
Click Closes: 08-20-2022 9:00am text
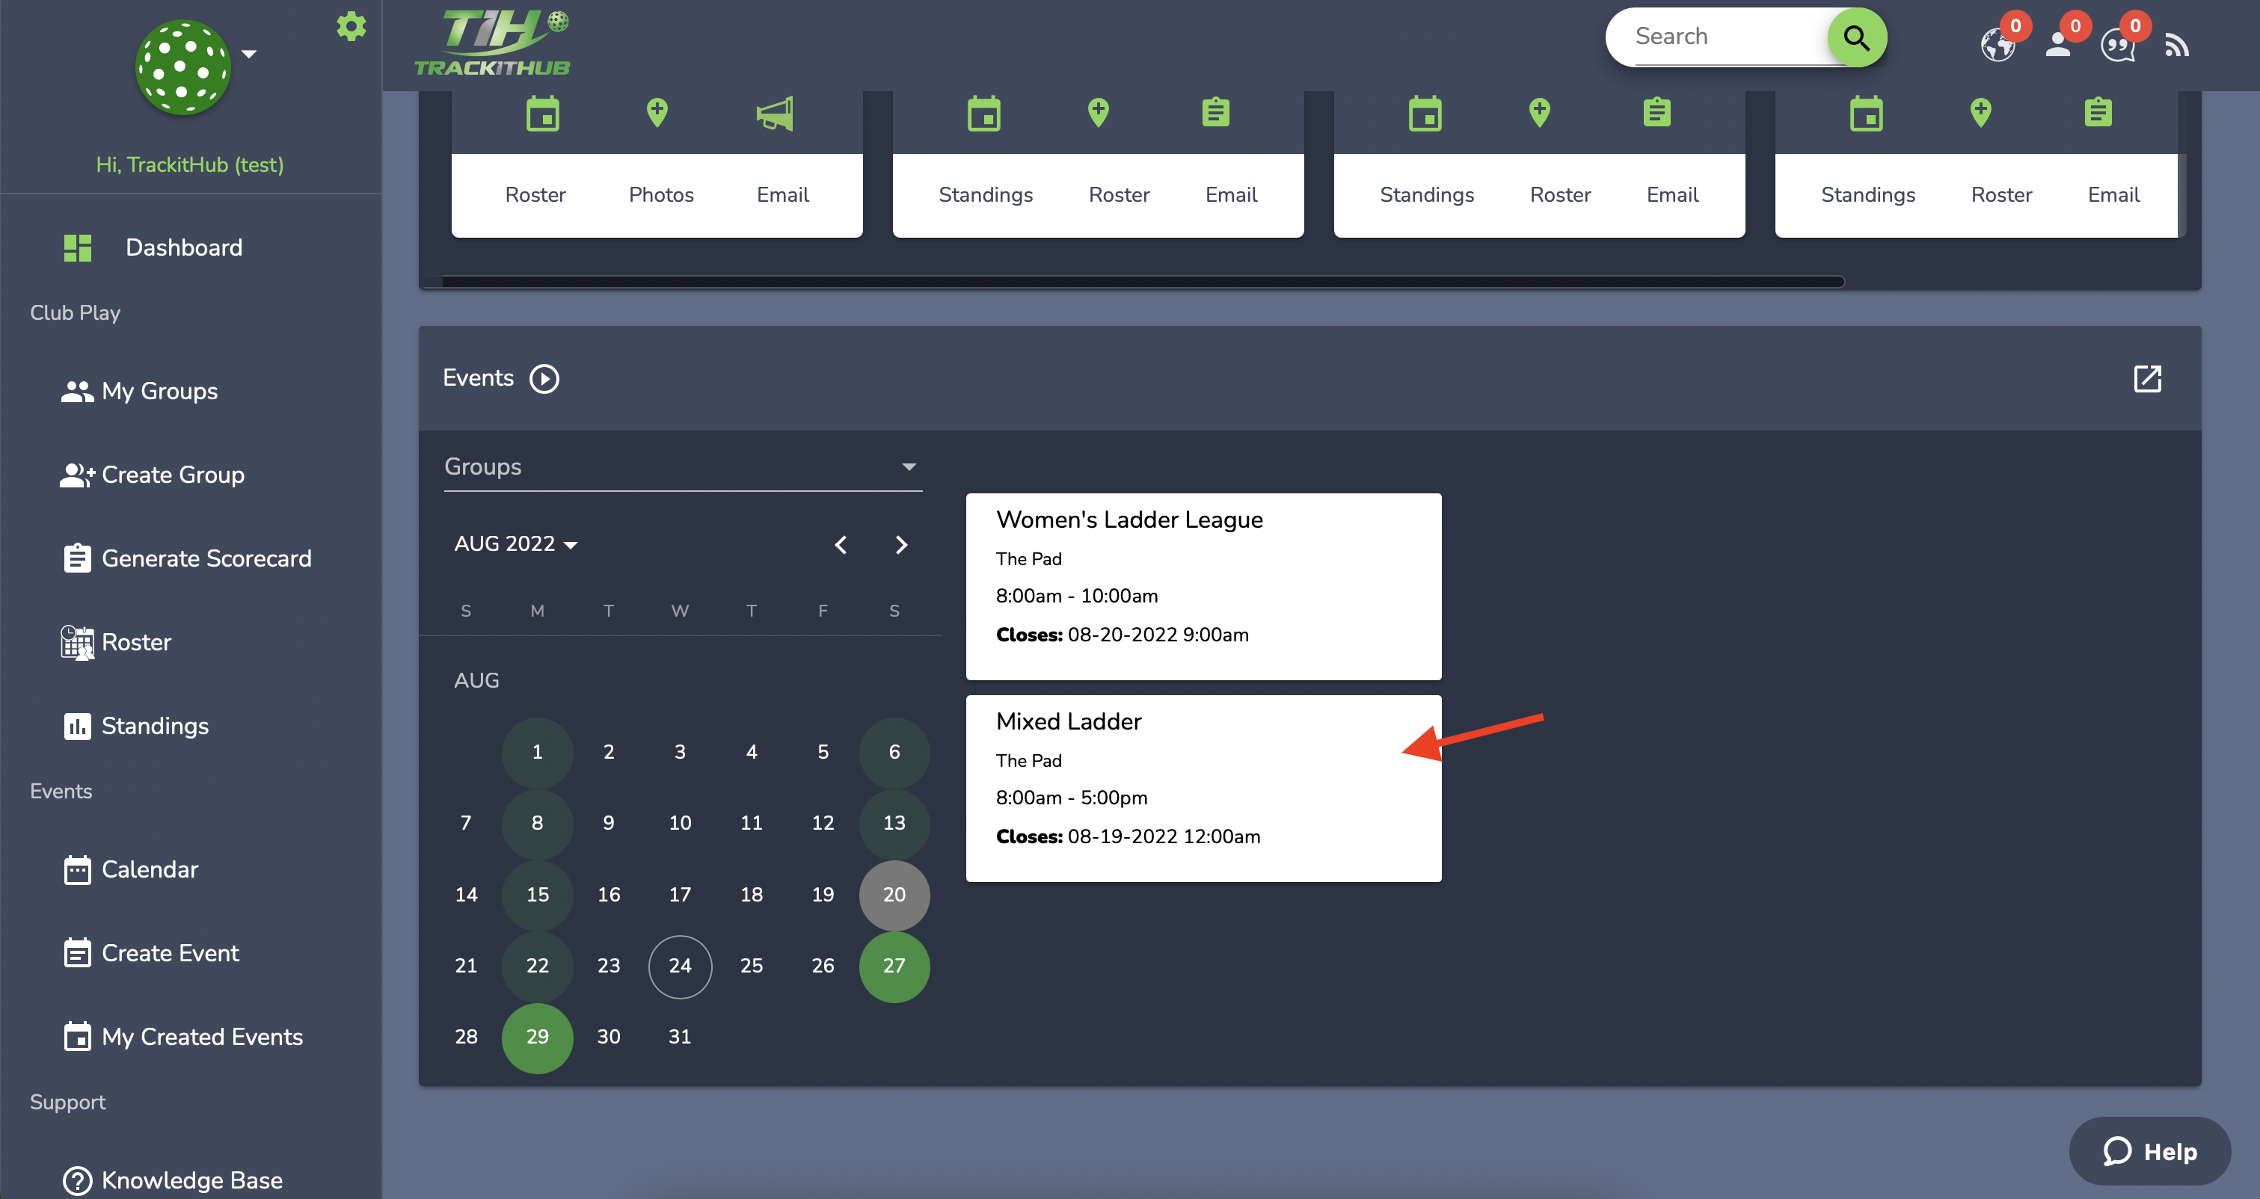[1122, 635]
